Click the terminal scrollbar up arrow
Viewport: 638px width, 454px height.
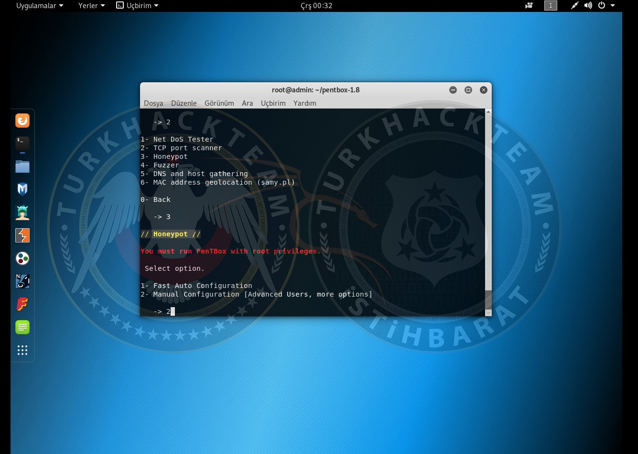coord(488,112)
